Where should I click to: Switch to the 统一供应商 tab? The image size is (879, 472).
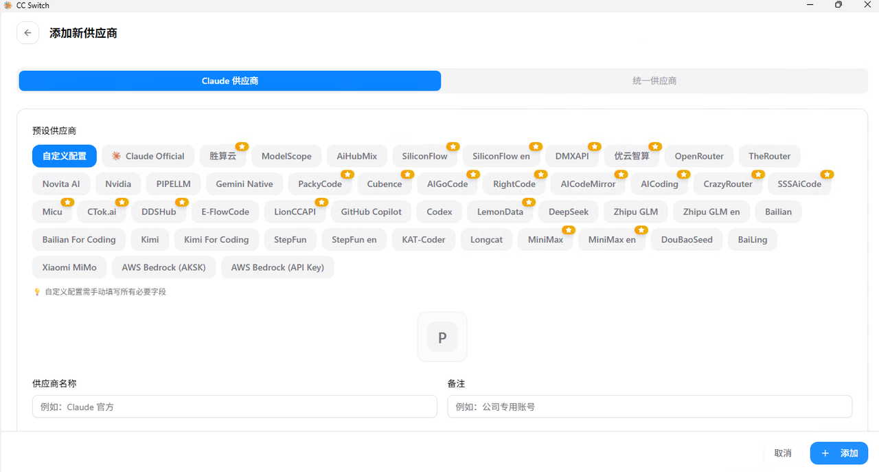(654, 81)
